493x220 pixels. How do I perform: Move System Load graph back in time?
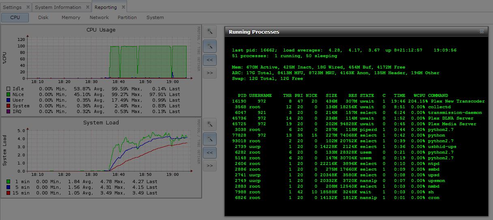[209, 152]
